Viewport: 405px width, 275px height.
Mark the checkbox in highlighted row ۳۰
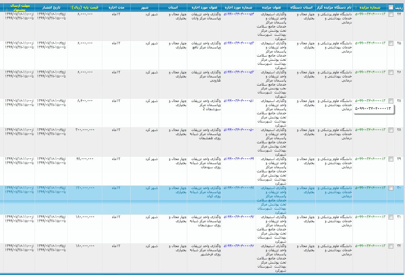pyautogui.click(x=390, y=188)
